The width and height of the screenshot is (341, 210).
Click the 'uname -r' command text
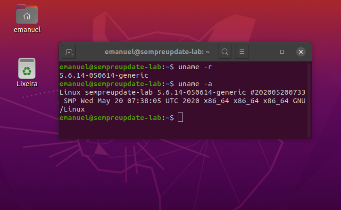[x=195, y=67]
